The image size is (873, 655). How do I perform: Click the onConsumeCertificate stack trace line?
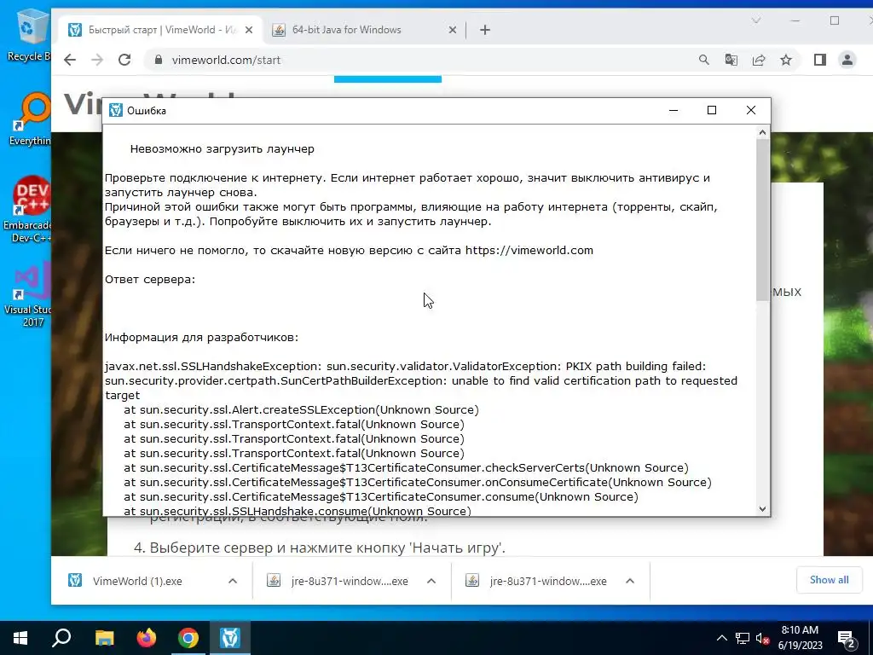418,483
